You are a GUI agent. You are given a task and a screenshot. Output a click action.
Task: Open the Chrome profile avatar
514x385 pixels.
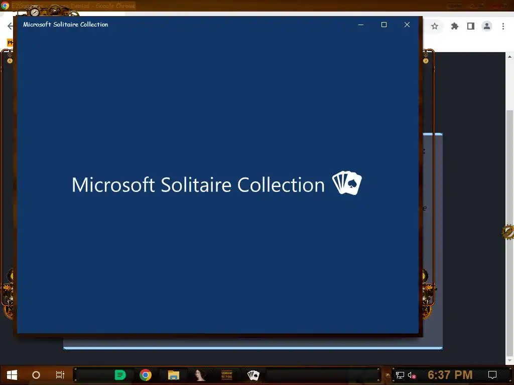(x=487, y=26)
